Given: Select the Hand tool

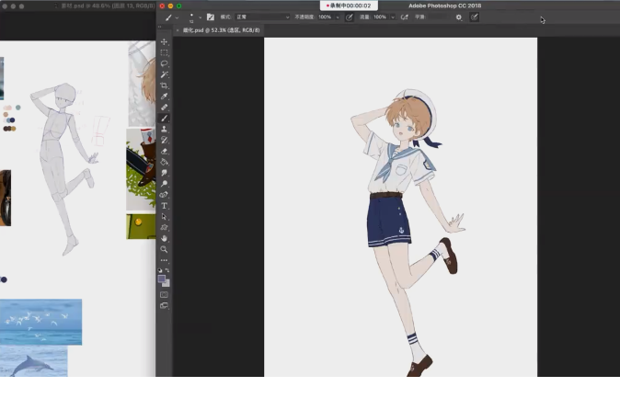Looking at the screenshot, I should coord(164,239).
